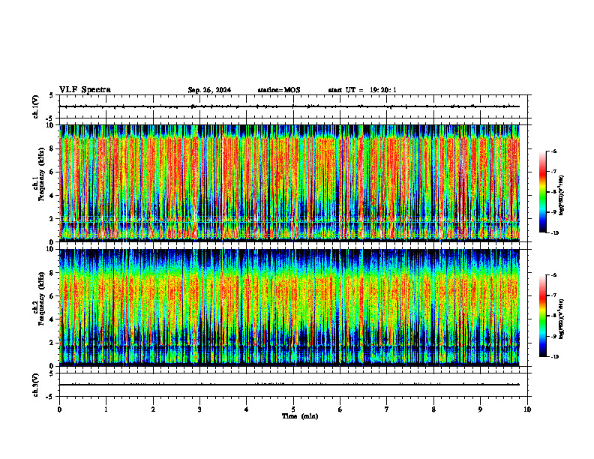This screenshot has height=459, width=594.
Task: Click time-axis tick label '7'
Action: [x=387, y=409]
